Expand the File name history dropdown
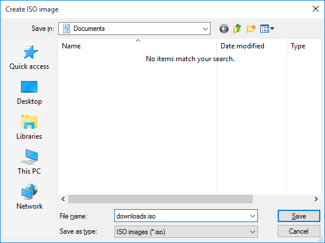The image size is (325, 243). click(253, 216)
